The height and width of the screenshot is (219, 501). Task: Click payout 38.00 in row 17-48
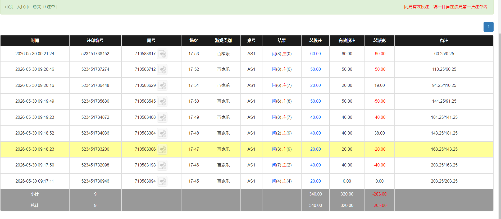click(x=379, y=133)
